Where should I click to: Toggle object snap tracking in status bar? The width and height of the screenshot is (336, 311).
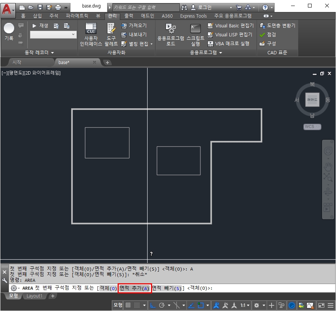click(191, 305)
